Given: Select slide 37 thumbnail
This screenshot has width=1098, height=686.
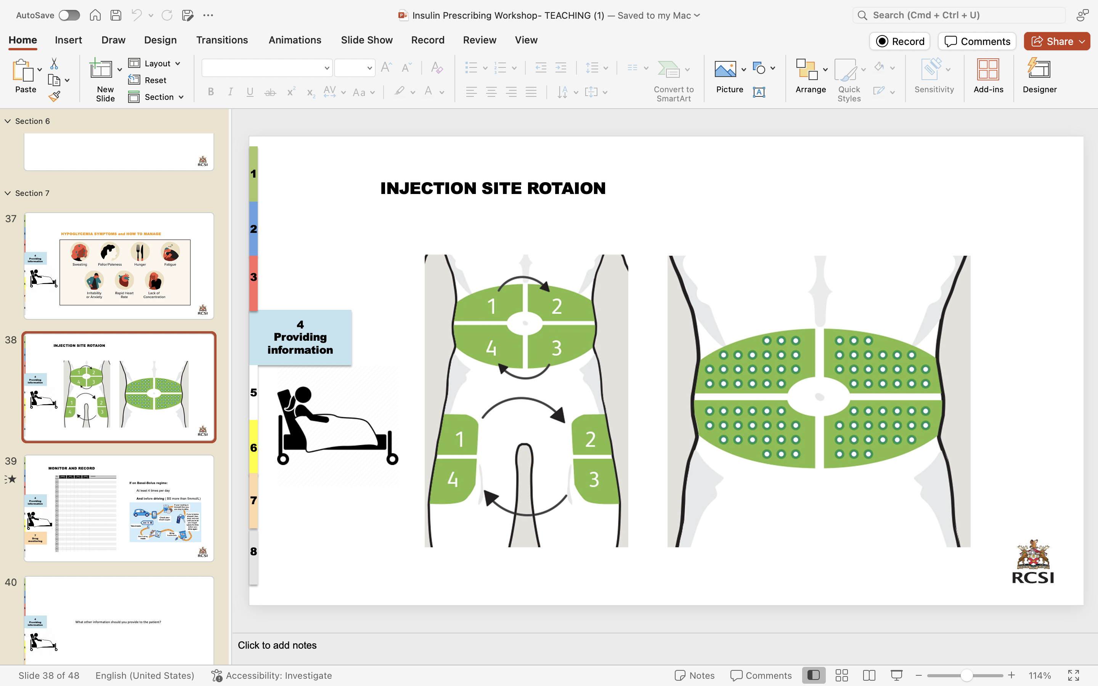Looking at the screenshot, I should coord(119,266).
